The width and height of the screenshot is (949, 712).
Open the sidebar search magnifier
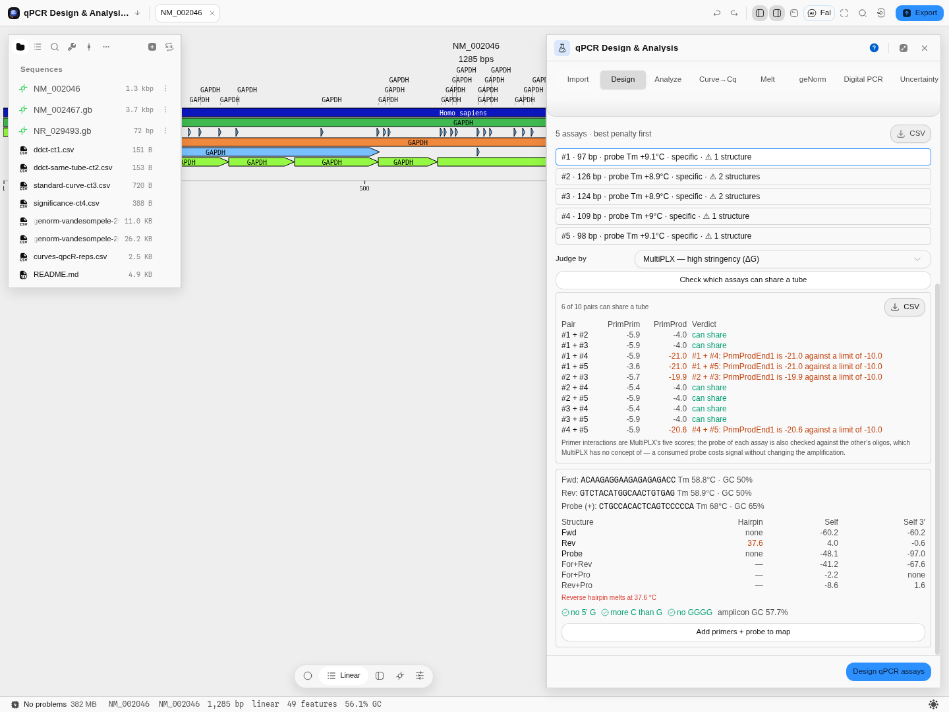55,47
